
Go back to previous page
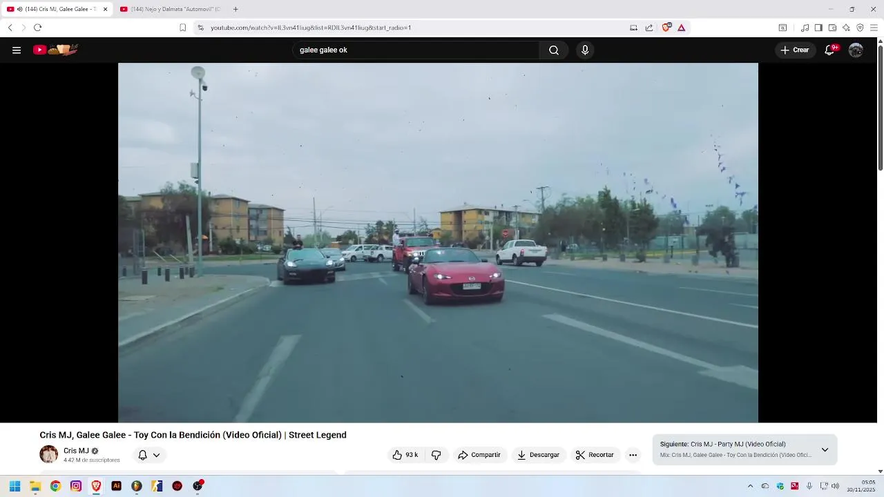(10, 28)
